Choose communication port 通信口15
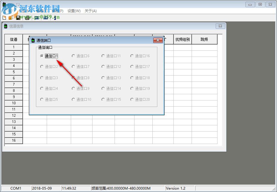Image resolution: width=277 pixels, height=192 pixels. tap(103, 100)
